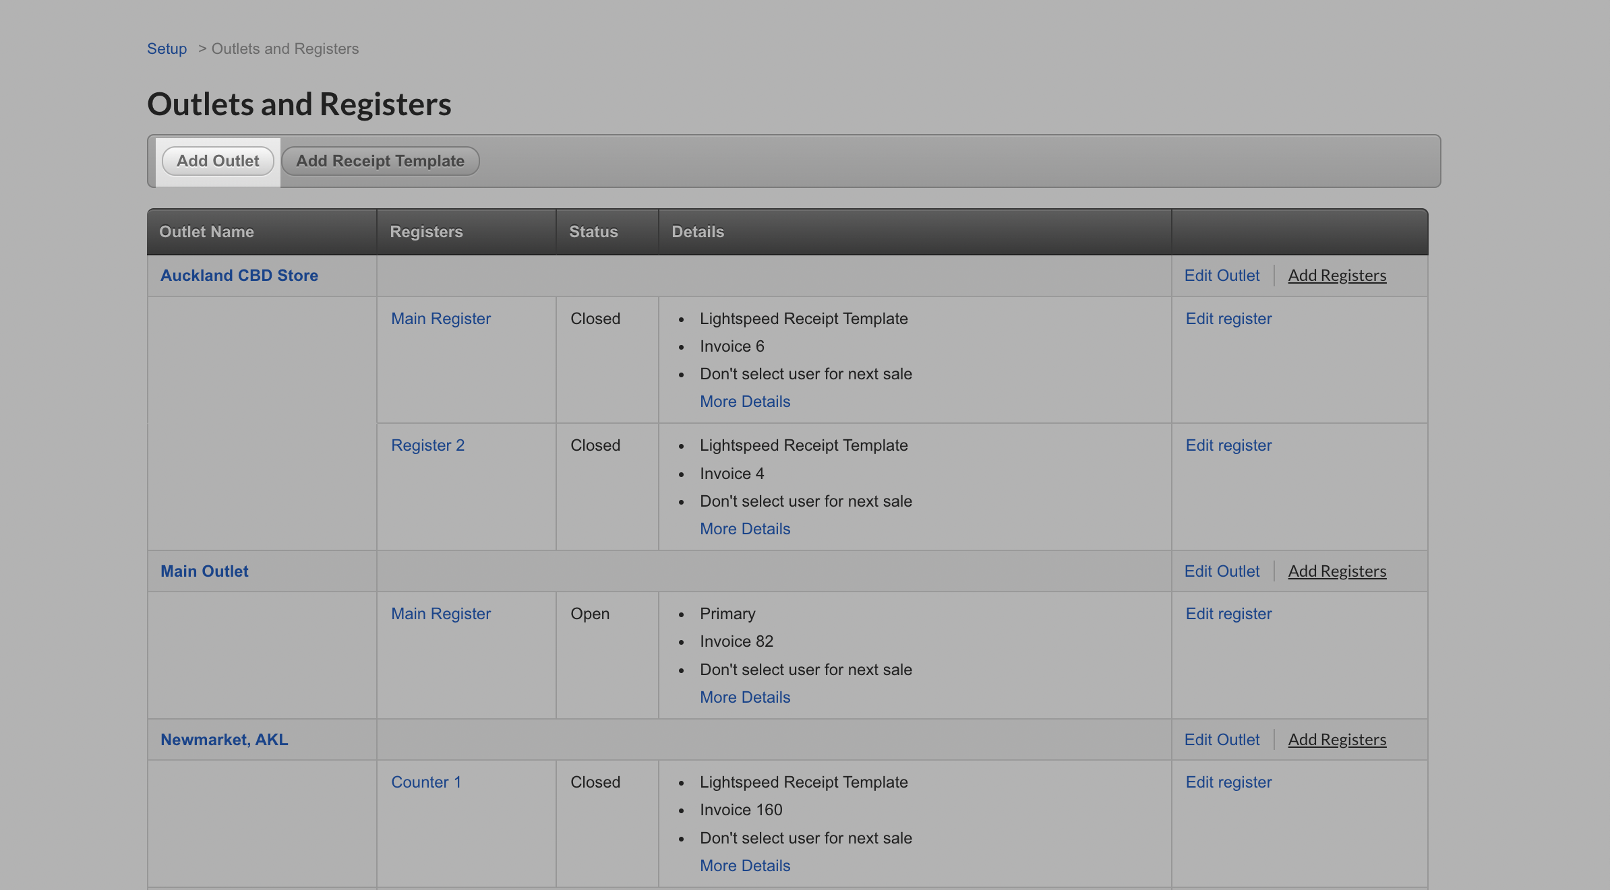
Task: Expand More Details for Main Register in Auckland
Action: click(744, 401)
